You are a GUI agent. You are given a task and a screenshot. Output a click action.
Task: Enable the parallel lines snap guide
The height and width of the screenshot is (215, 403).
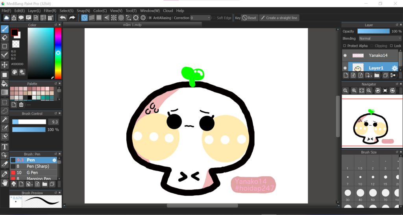pos(92,18)
